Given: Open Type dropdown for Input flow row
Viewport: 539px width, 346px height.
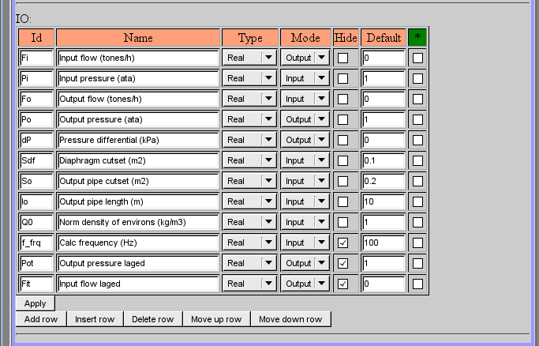Looking at the screenshot, I should (249, 58).
